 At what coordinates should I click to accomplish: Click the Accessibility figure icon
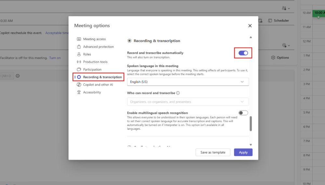[x=79, y=92]
